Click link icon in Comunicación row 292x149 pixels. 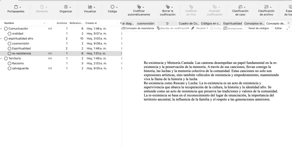[50, 29]
